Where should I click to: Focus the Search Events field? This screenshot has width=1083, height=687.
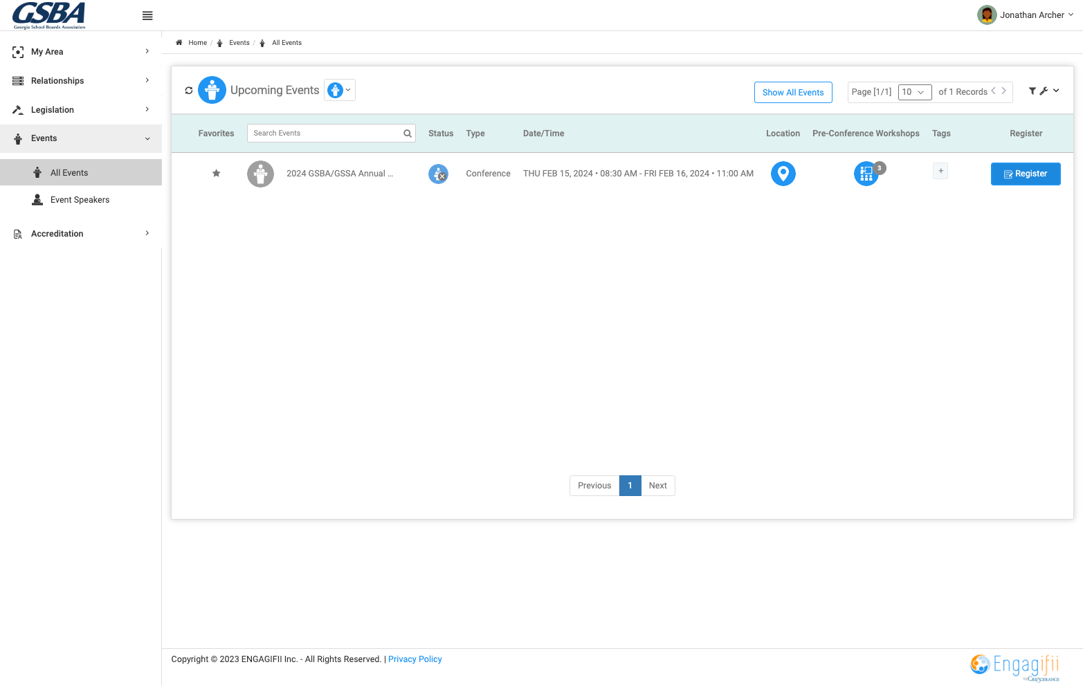click(325, 134)
